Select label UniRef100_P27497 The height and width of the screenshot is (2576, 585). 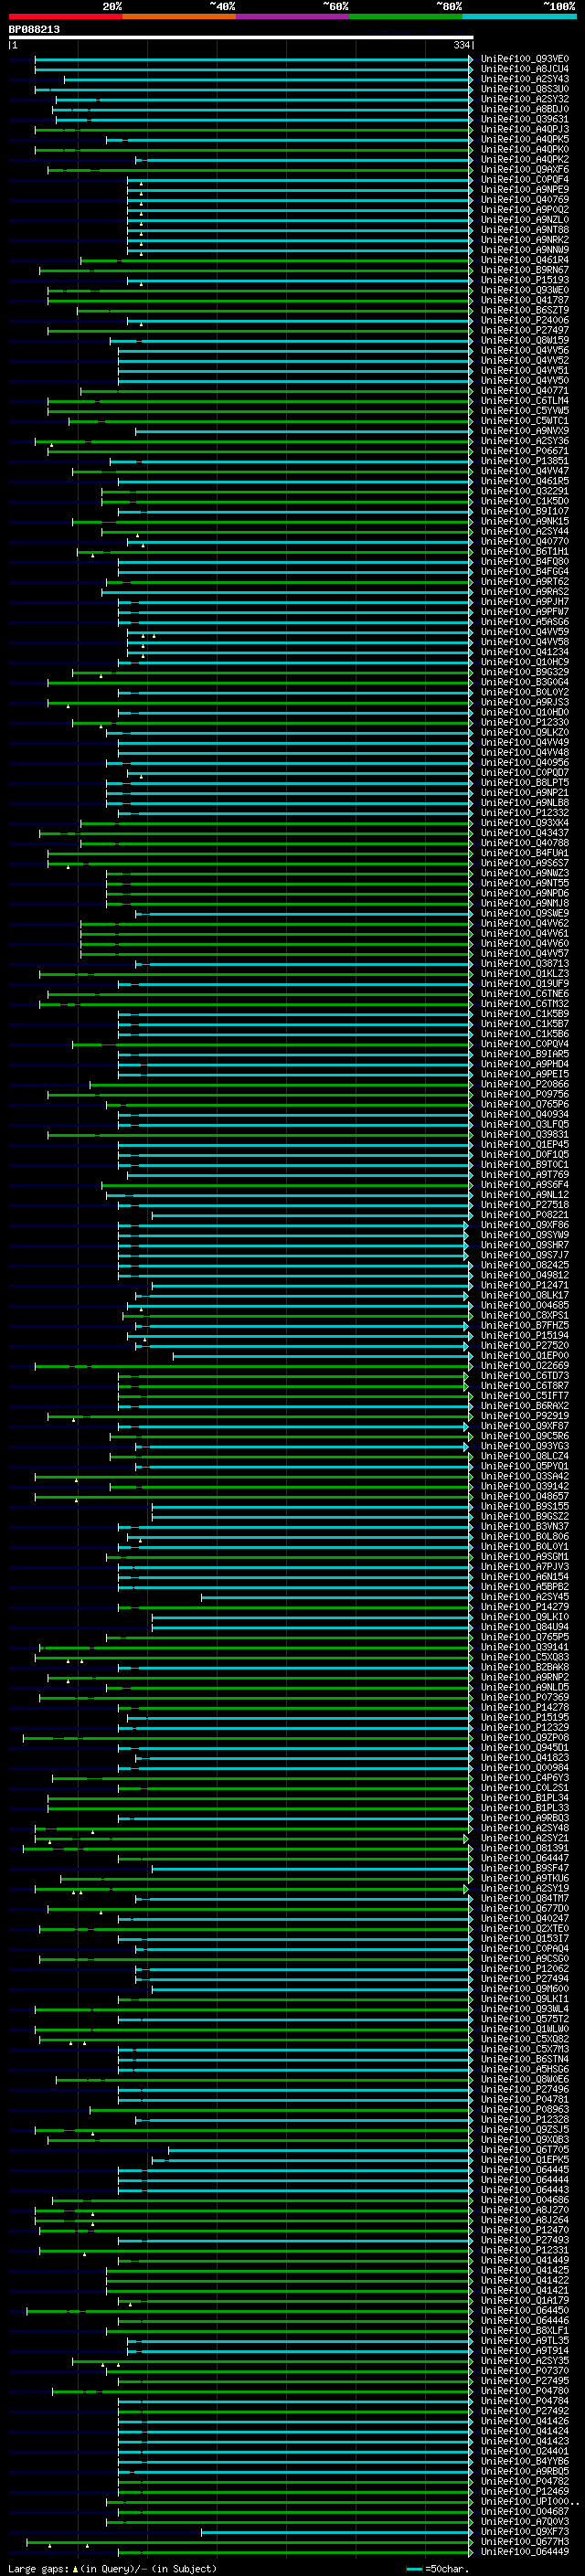pyautogui.click(x=524, y=330)
